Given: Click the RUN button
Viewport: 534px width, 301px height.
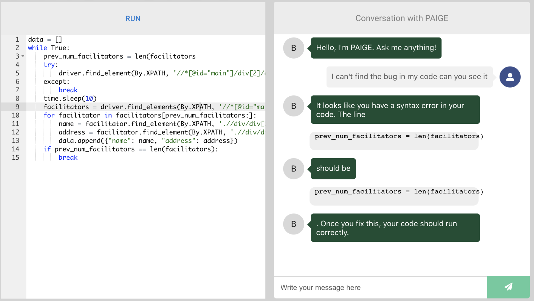Looking at the screenshot, I should coord(133,18).
